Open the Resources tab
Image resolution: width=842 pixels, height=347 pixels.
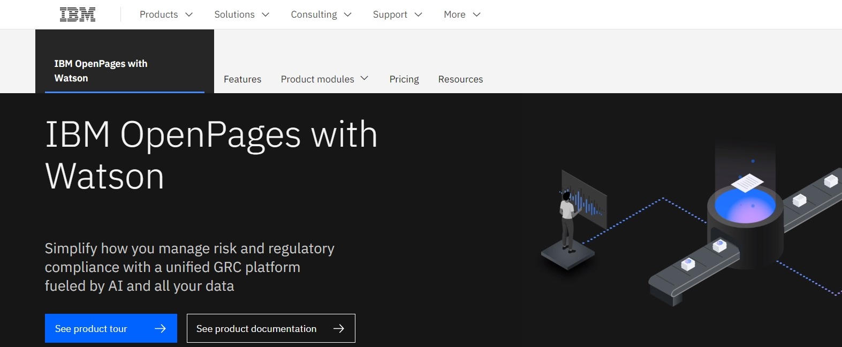[x=460, y=79]
